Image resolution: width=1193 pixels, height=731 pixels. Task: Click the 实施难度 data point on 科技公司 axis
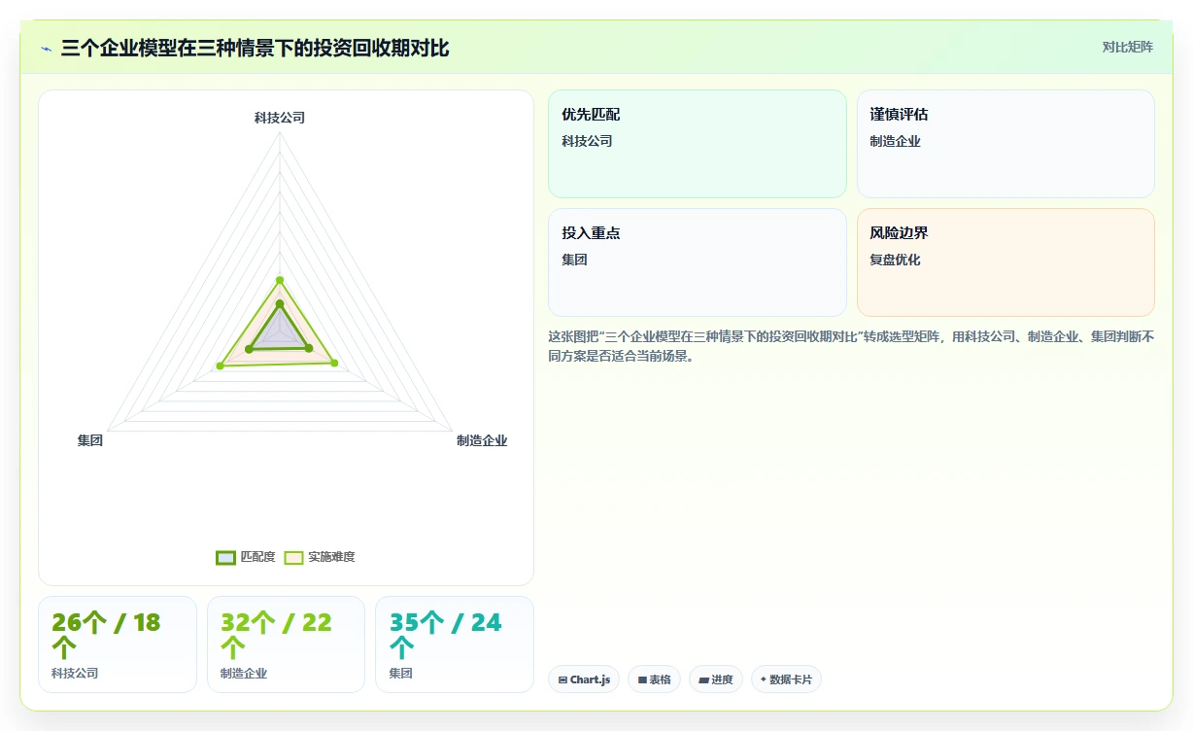280,281
